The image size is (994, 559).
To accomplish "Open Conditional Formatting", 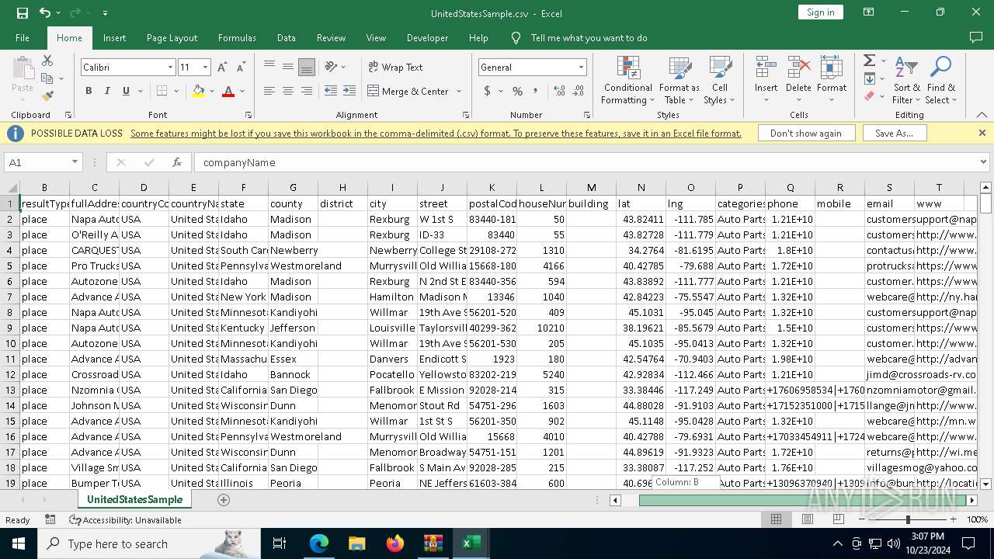I will (627, 80).
